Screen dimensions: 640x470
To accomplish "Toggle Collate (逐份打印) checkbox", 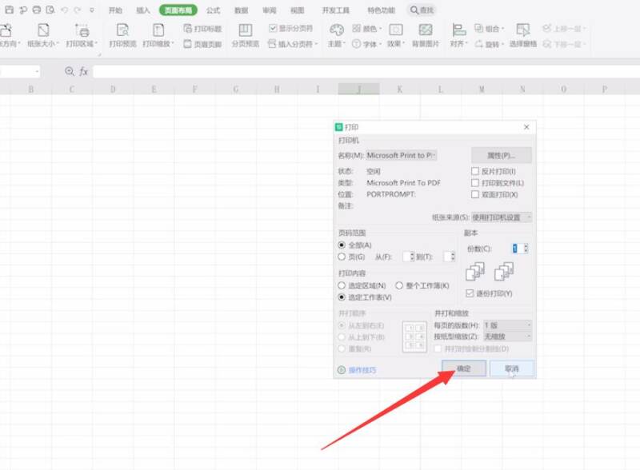I will (x=470, y=293).
